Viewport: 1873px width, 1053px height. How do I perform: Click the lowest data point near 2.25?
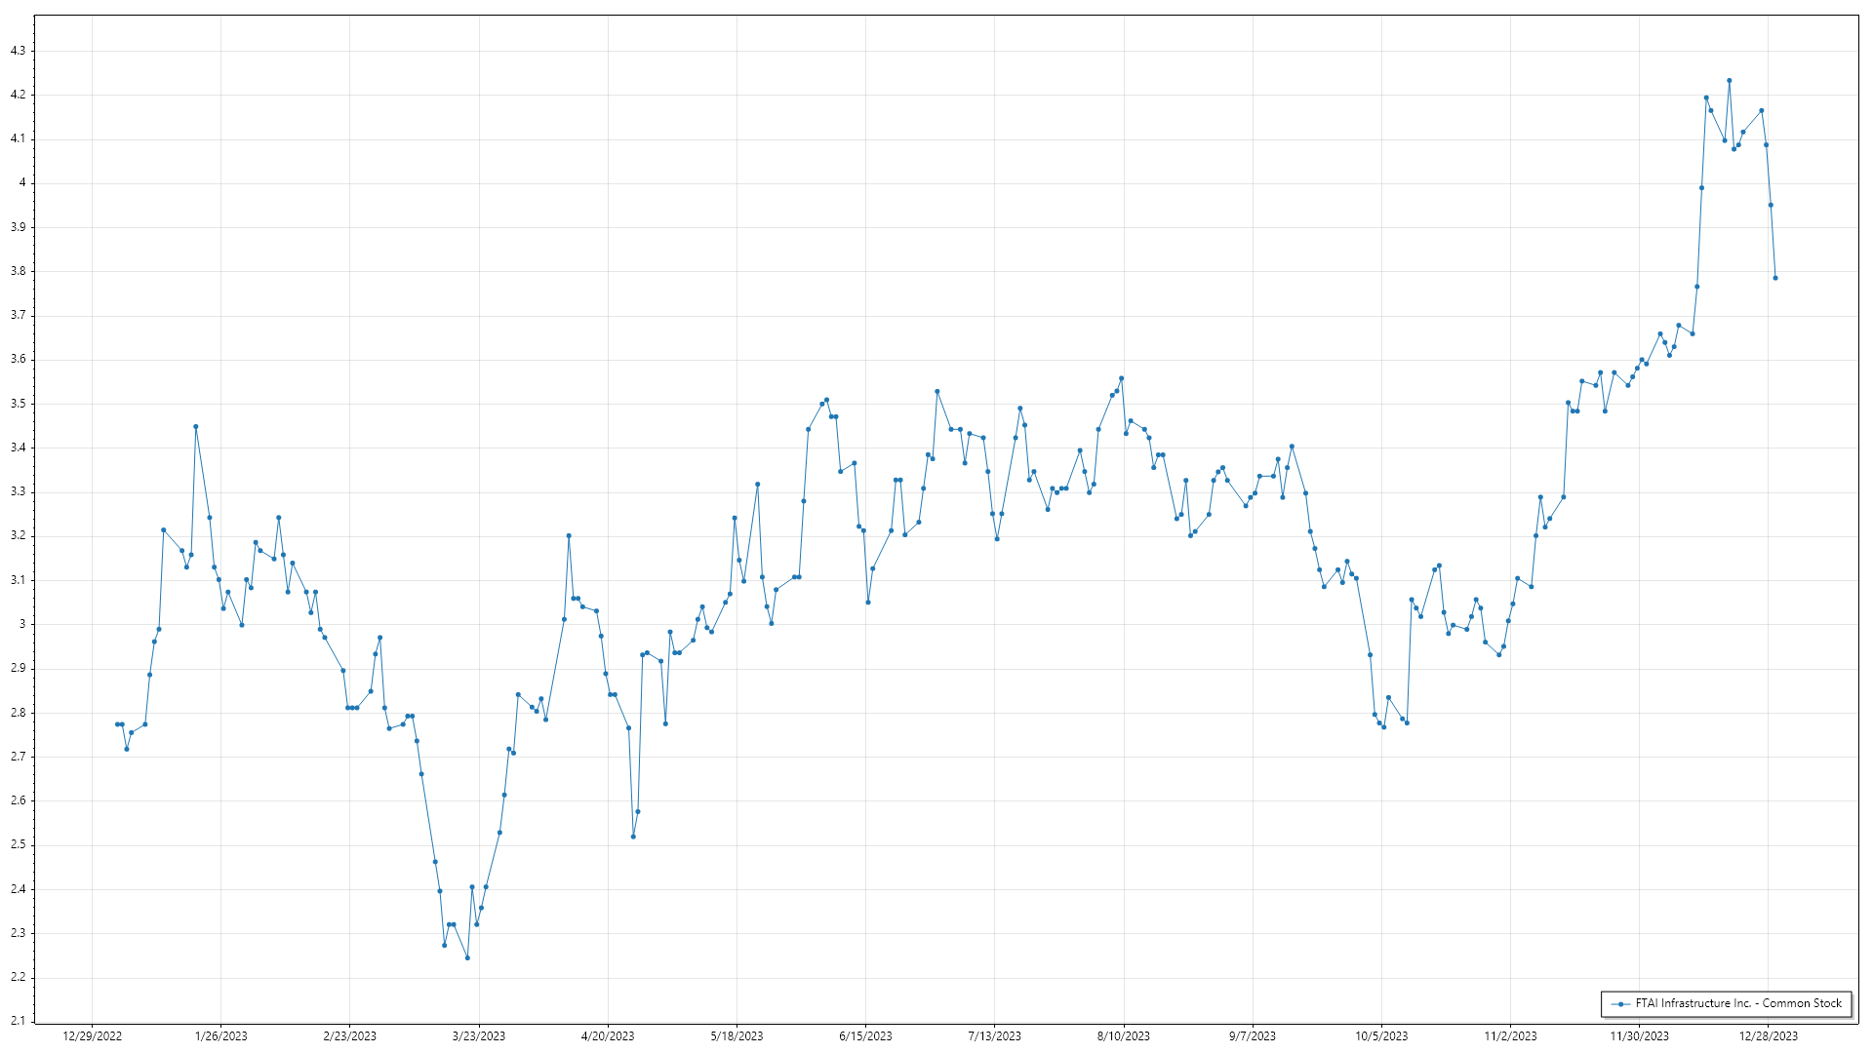pos(467,957)
